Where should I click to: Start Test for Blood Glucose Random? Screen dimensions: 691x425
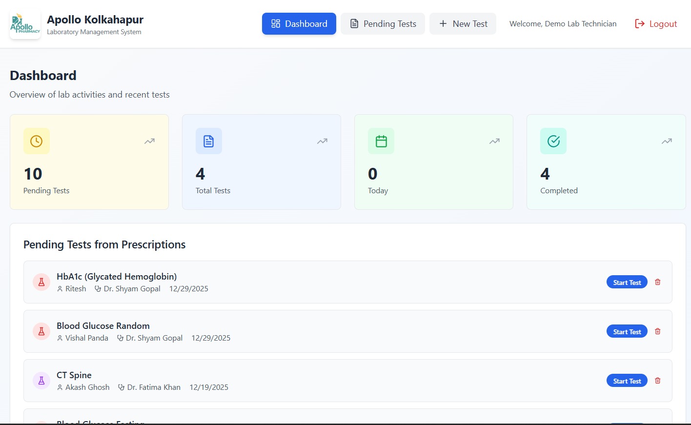[x=627, y=331]
